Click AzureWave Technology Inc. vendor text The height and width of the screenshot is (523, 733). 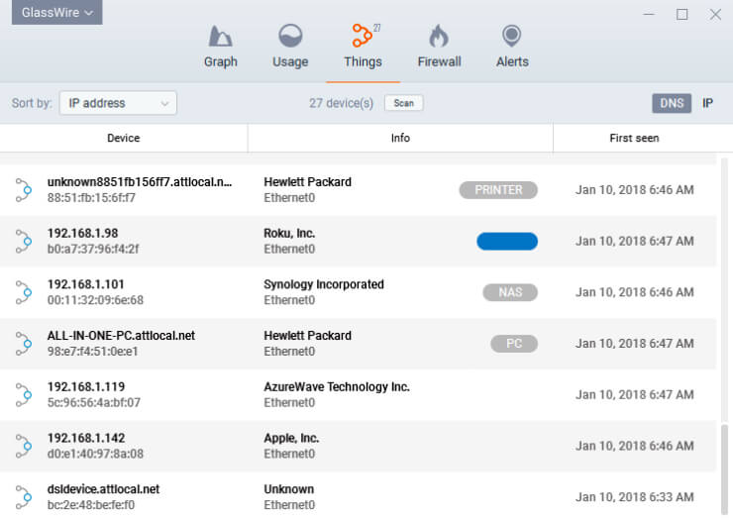tap(337, 386)
